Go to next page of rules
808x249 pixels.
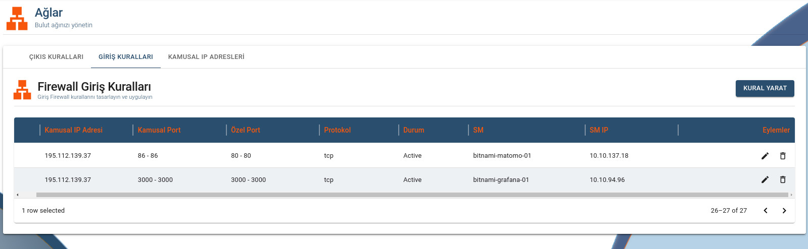coord(784,211)
